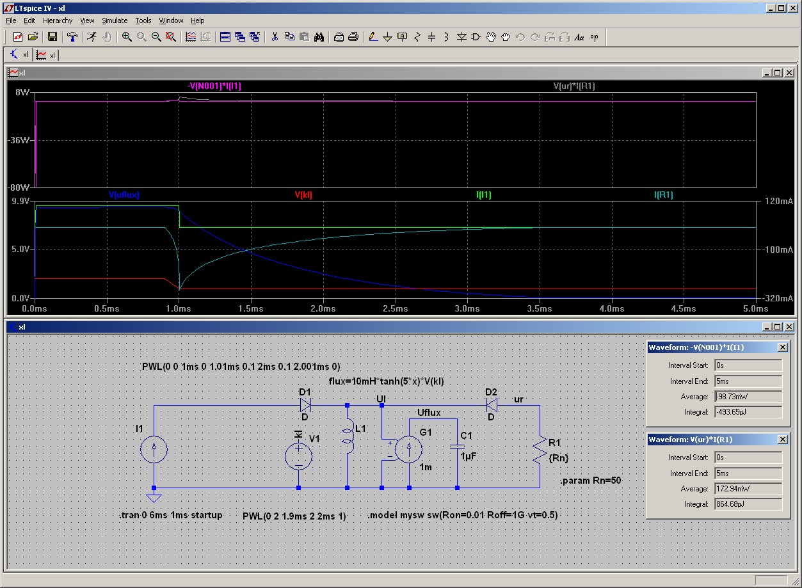Select the Resistor component tool
The height and width of the screenshot is (588, 802).
pos(417,37)
